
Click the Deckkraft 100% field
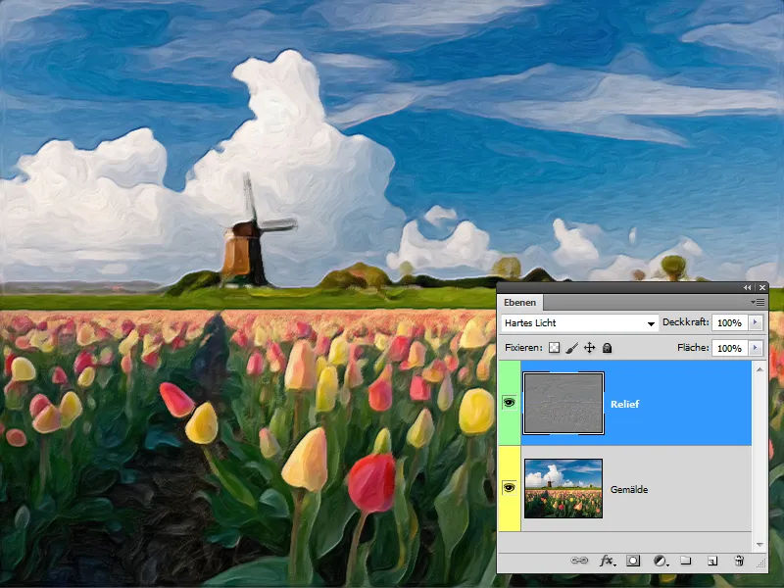[x=730, y=323]
